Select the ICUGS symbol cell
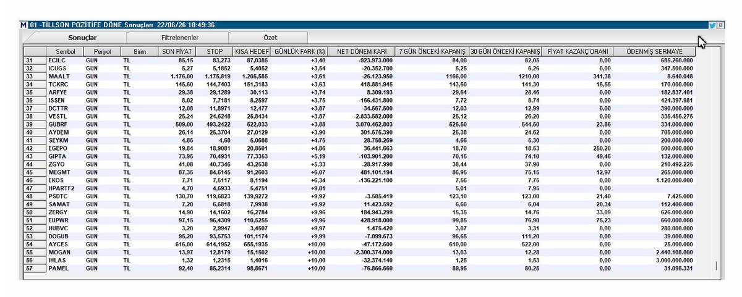 (x=65, y=68)
